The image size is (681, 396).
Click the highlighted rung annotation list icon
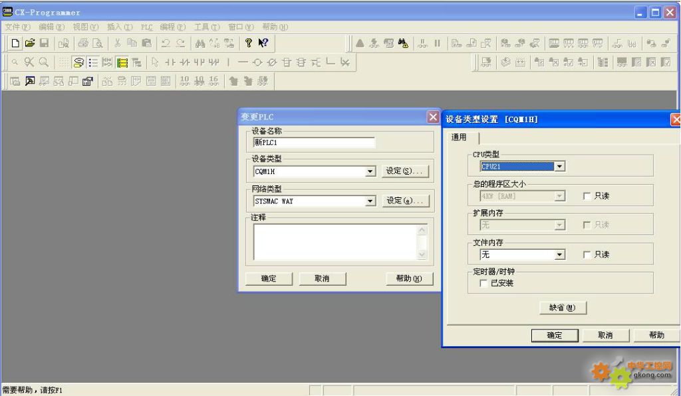pyautogui.click(x=93, y=62)
